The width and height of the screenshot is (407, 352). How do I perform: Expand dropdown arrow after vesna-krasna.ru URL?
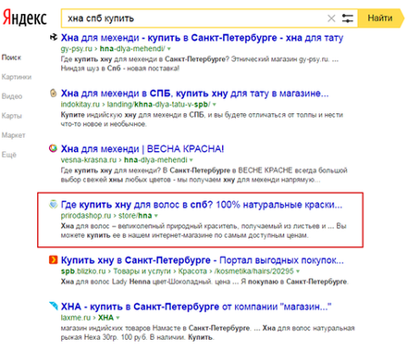coord(191,160)
